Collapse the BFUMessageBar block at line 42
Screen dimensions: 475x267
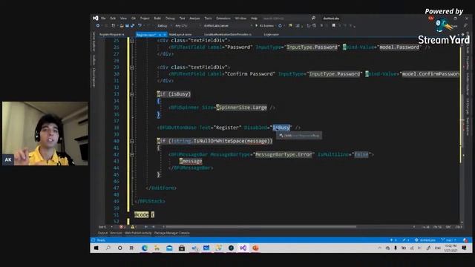(x=132, y=154)
